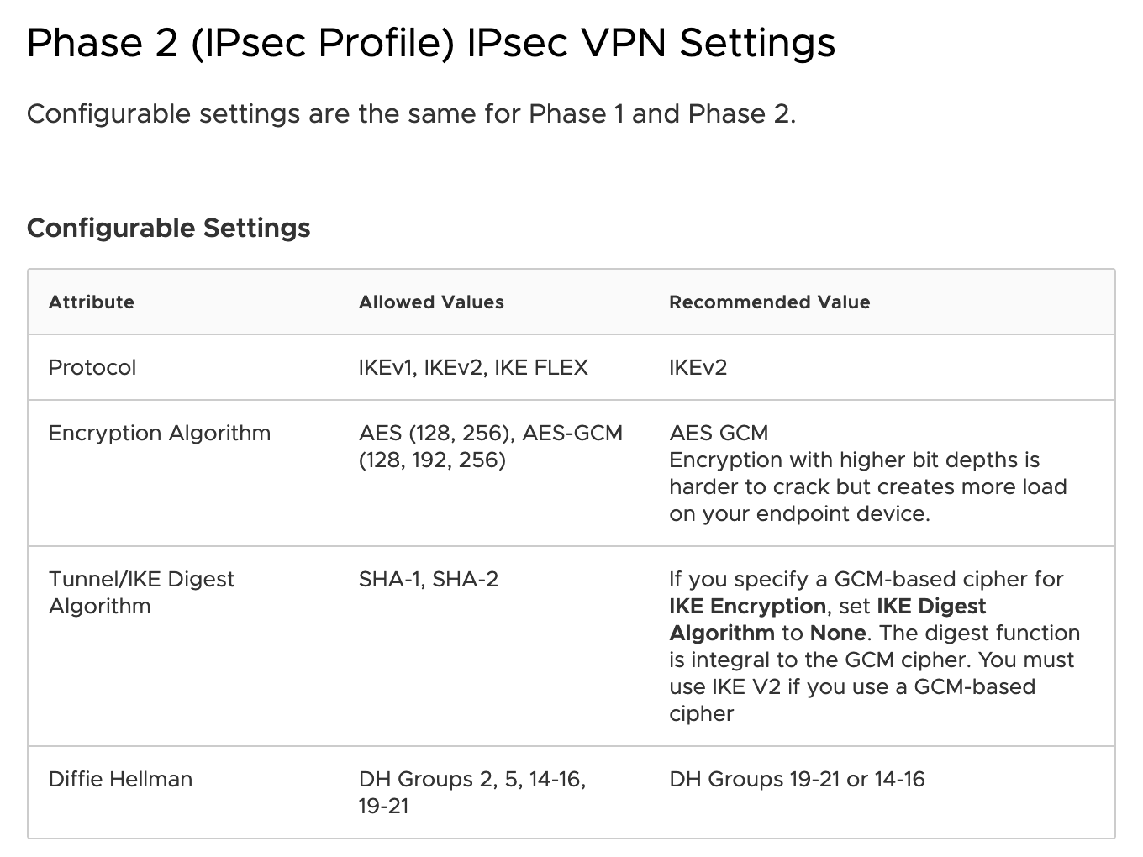Image resolution: width=1143 pixels, height=857 pixels.
Task: Click the Allowed Values column header
Action: pos(431,302)
